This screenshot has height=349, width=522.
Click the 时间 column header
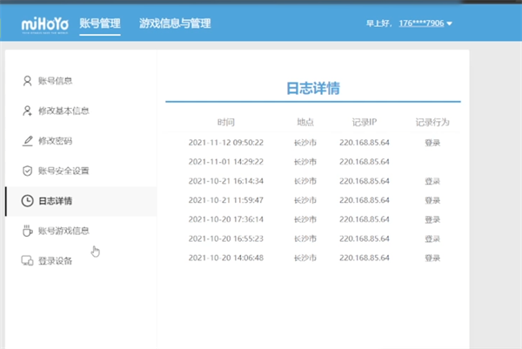click(x=225, y=122)
